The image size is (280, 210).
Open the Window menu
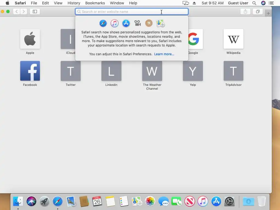click(117, 3)
